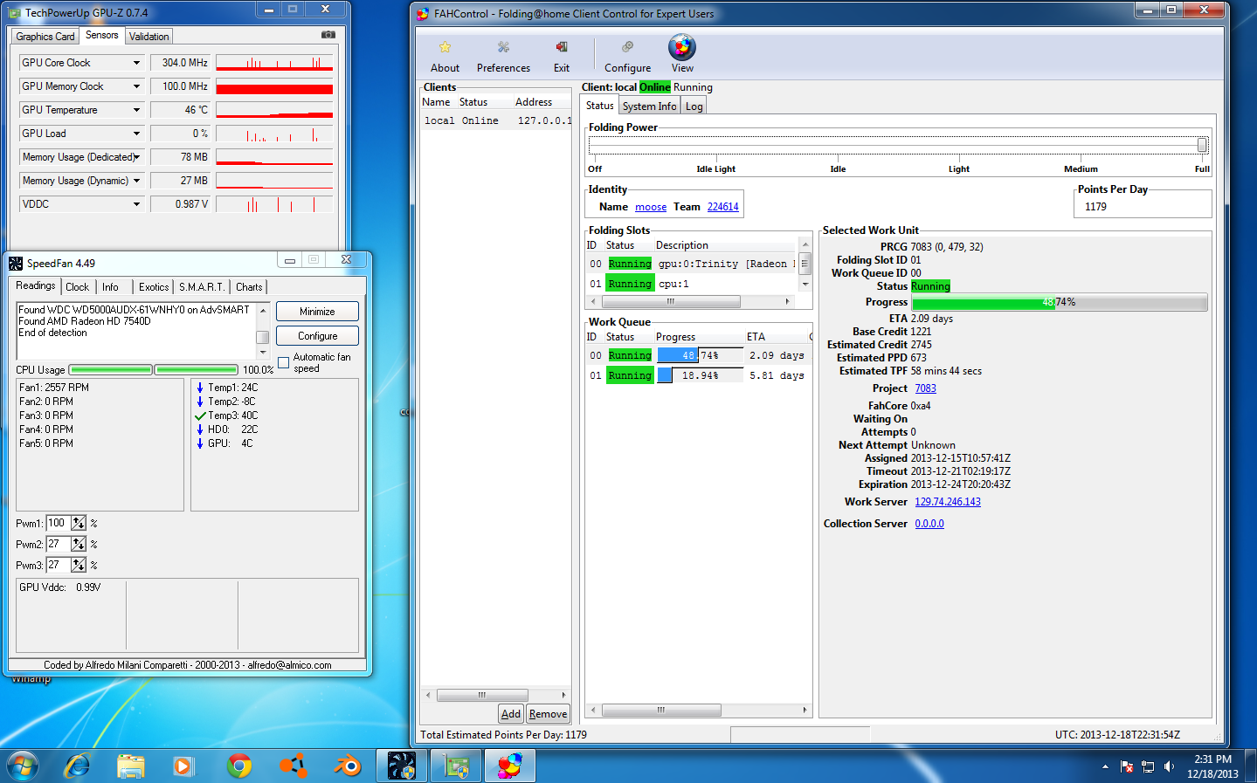Image resolution: width=1257 pixels, height=783 pixels.
Task: Click the Pwm1 value input field
Action: click(x=59, y=523)
